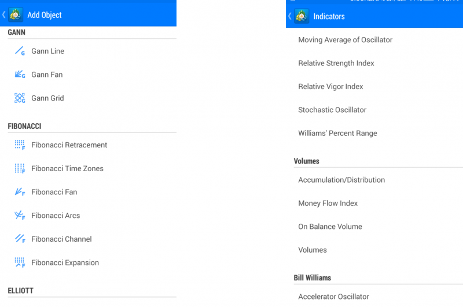Select Williams' Percent Range indicator
The width and height of the screenshot is (463, 307).
coord(337,134)
